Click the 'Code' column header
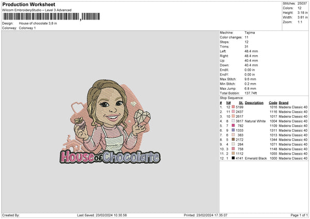The width and height of the screenshot is (310, 219). point(273,103)
